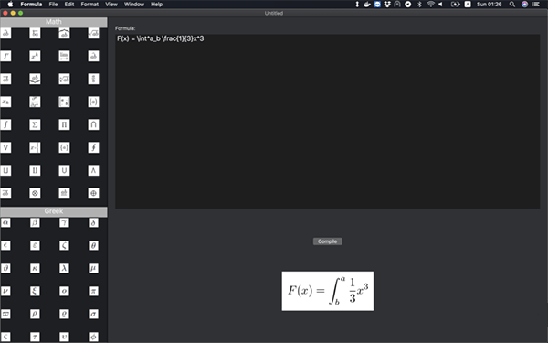Insert the vartheta symbol
The height and width of the screenshot is (343, 548).
(x=5, y=268)
